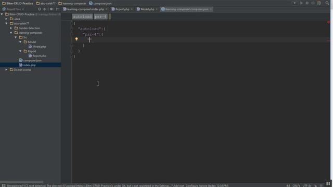Image resolution: width=333 pixels, height=187 pixels.
Task: Open the Project Files view dropdown
Action: click(14, 9)
